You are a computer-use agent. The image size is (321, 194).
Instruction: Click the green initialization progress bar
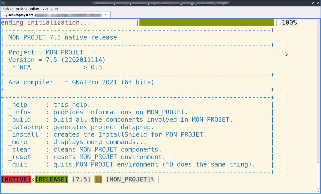coord(207,22)
